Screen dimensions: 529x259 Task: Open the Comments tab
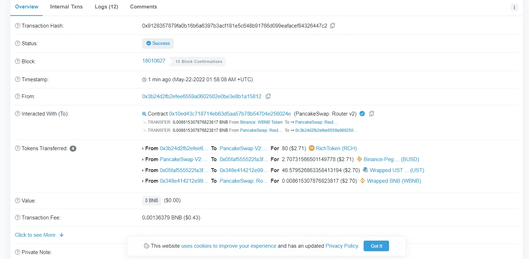tap(143, 7)
